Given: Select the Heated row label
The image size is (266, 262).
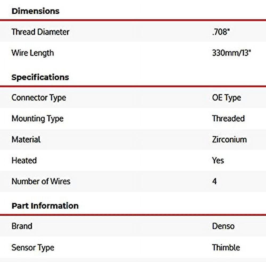Looking at the screenshot, I should (x=24, y=161).
